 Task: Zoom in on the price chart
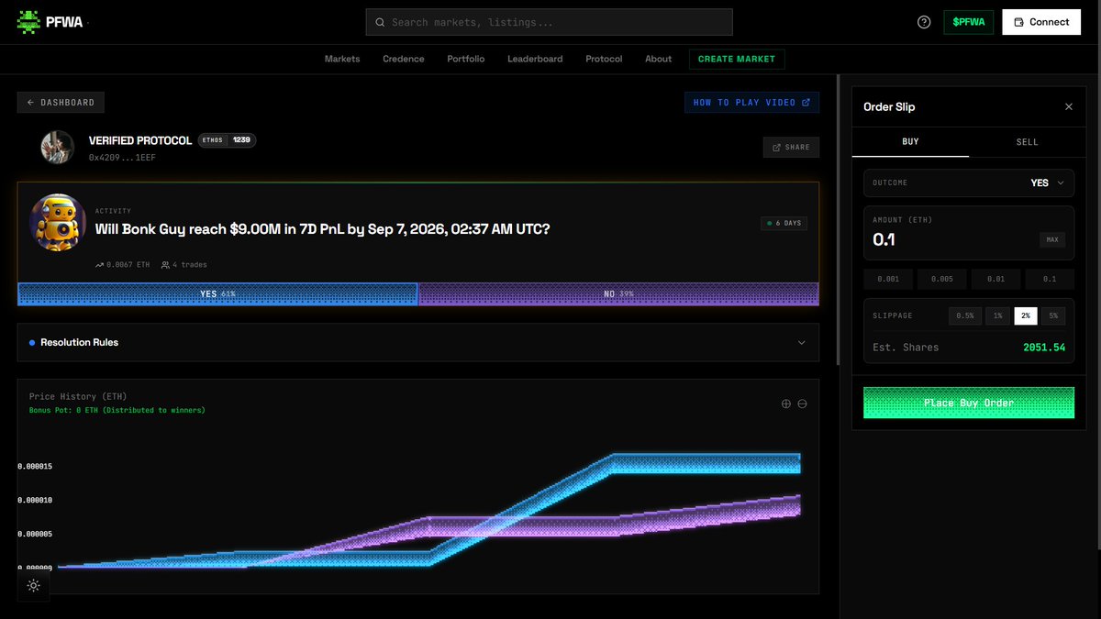point(785,403)
